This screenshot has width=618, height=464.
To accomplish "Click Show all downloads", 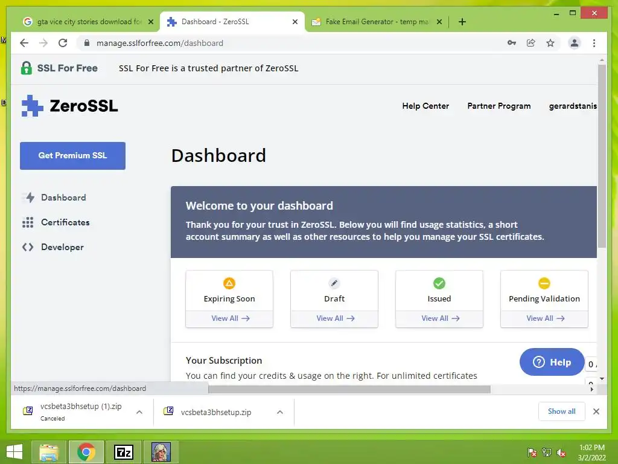I will [561, 411].
